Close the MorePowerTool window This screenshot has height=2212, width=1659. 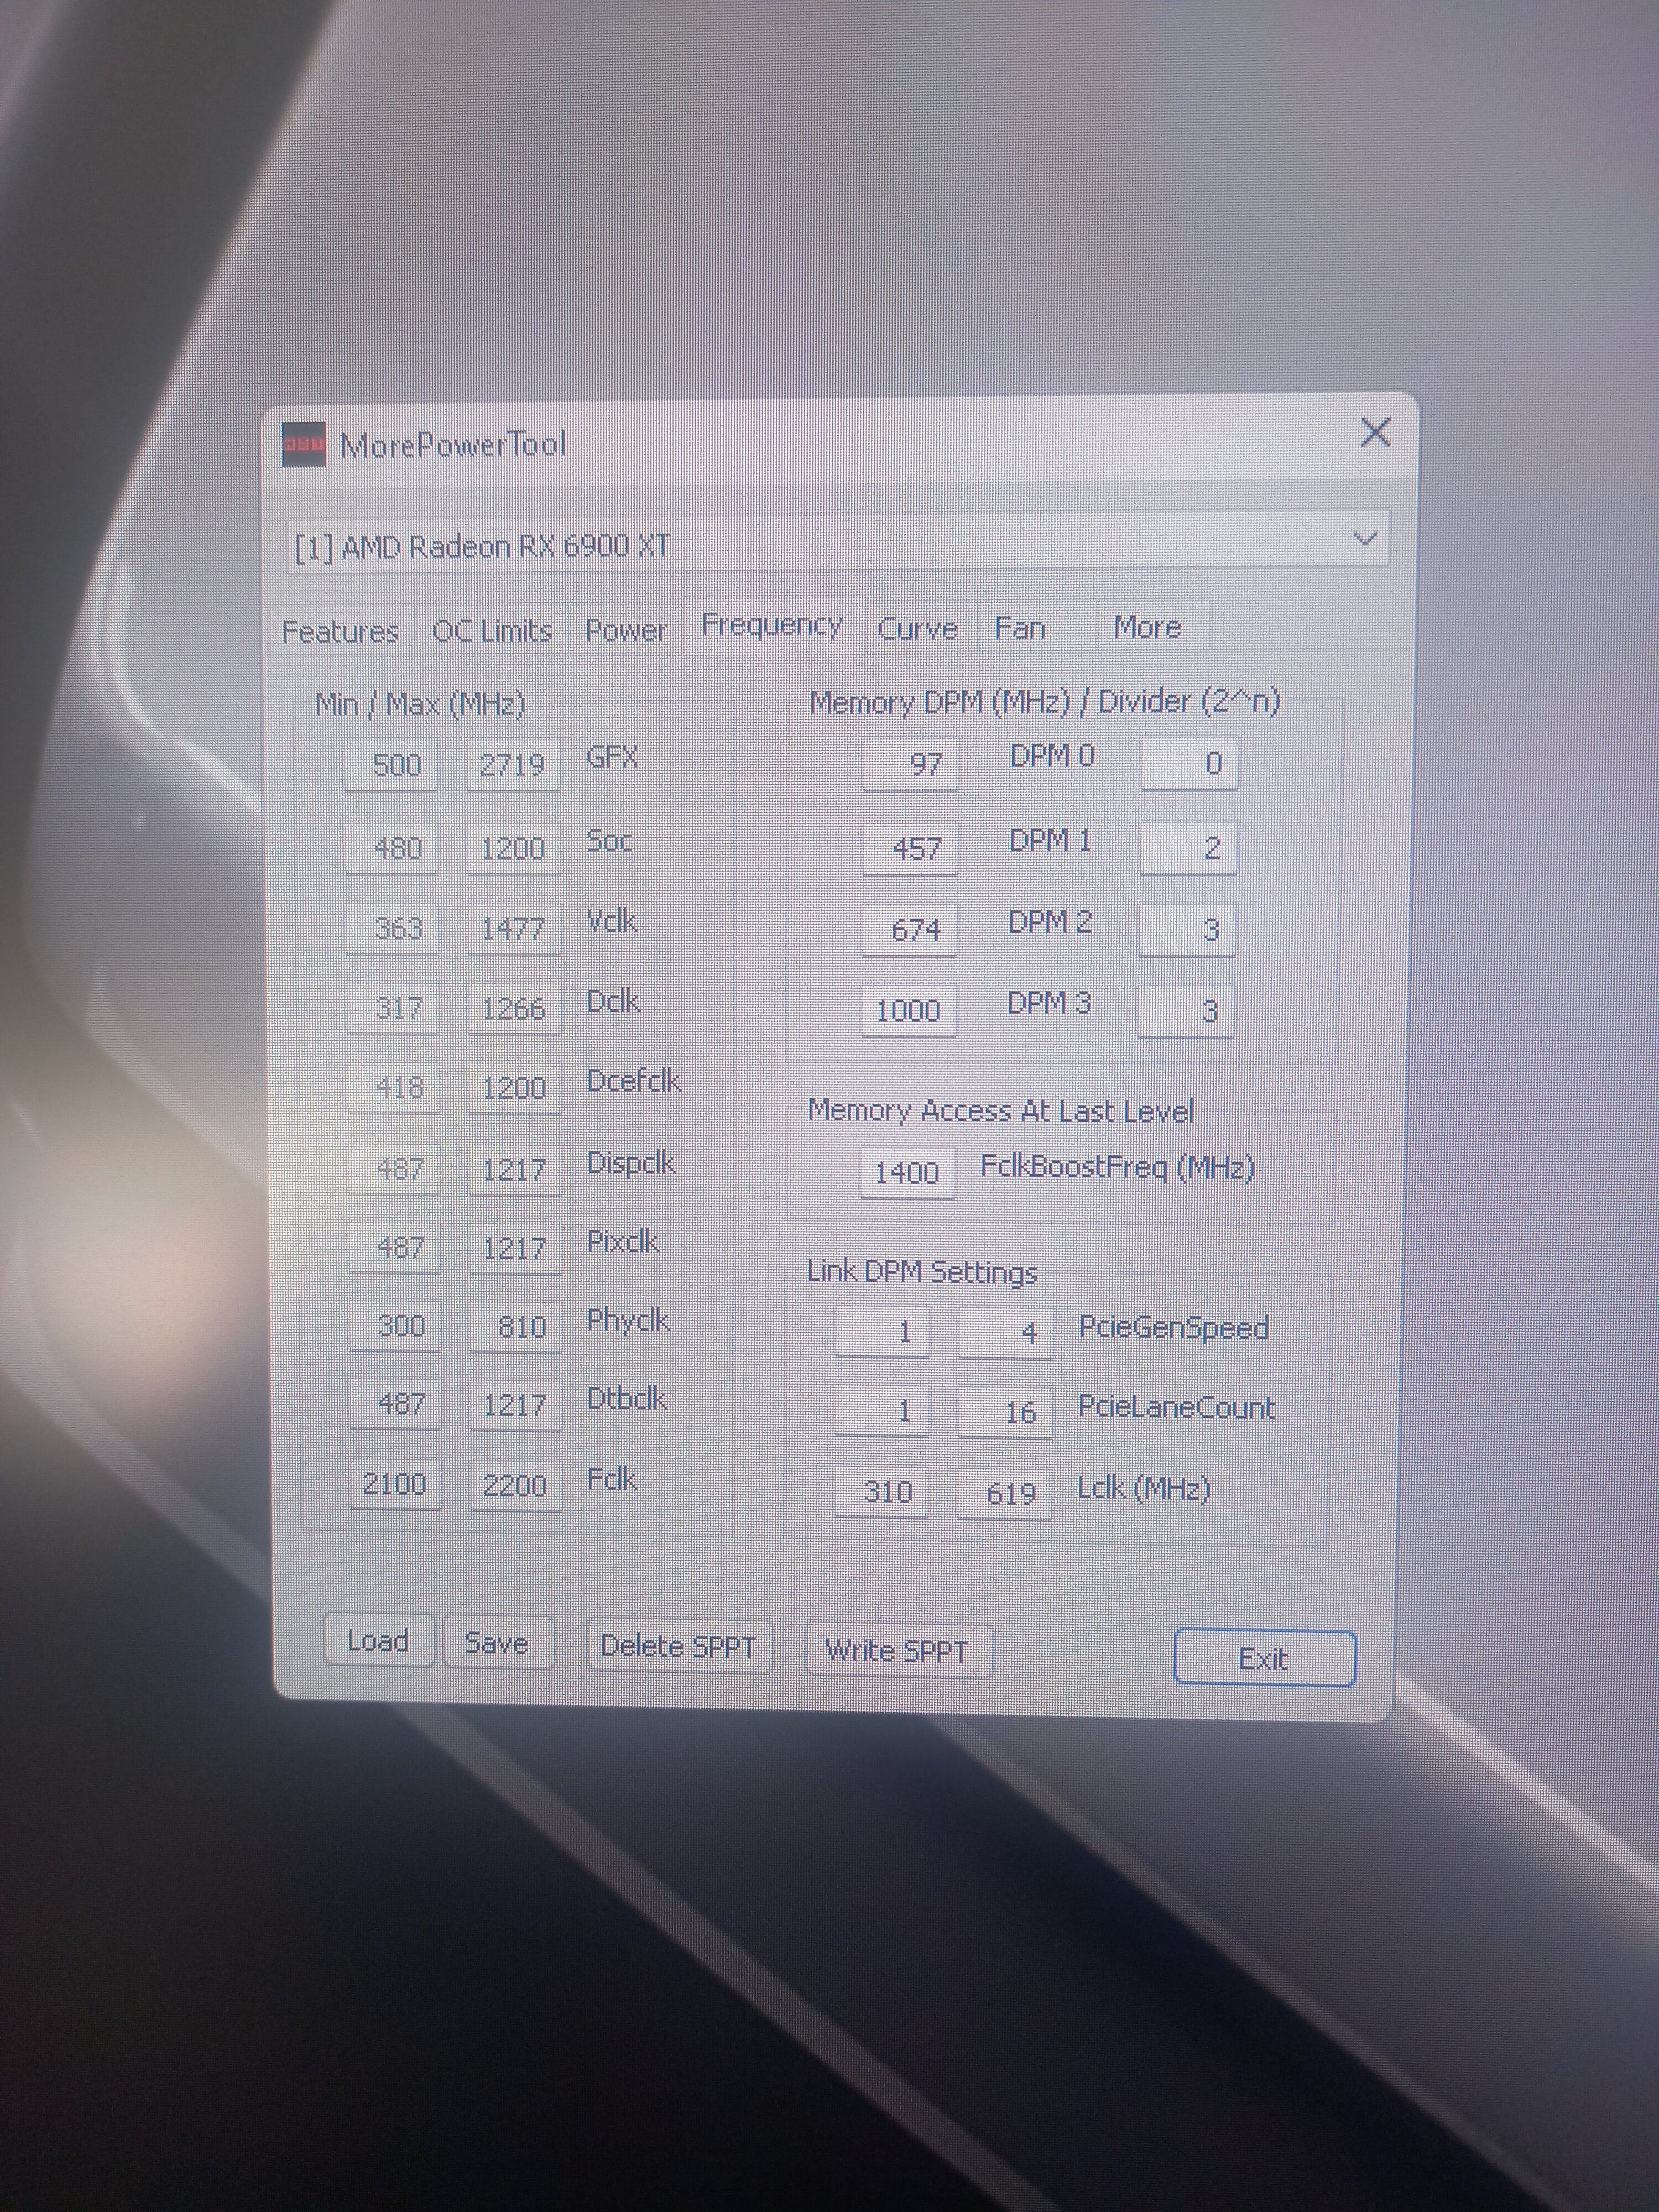pyautogui.click(x=1376, y=433)
